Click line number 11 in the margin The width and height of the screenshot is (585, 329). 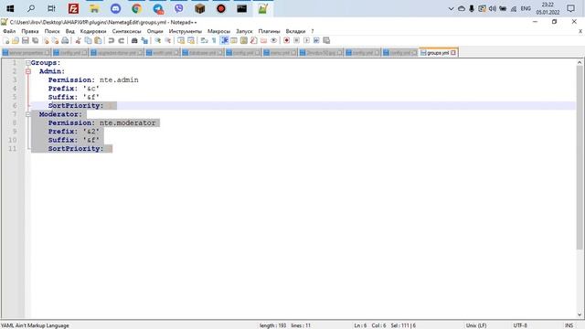point(12,148)
